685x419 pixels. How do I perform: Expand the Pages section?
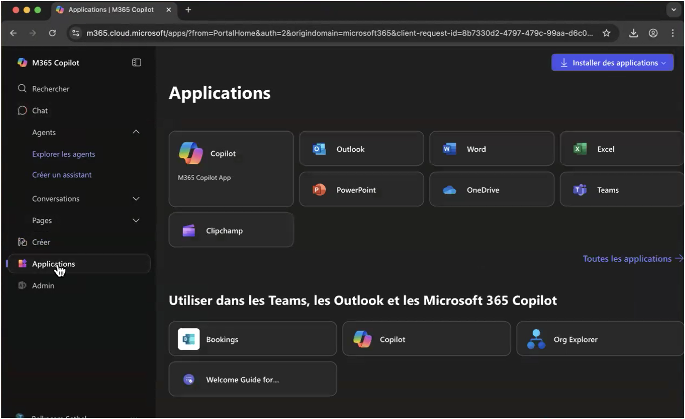[x=136, y=220]
